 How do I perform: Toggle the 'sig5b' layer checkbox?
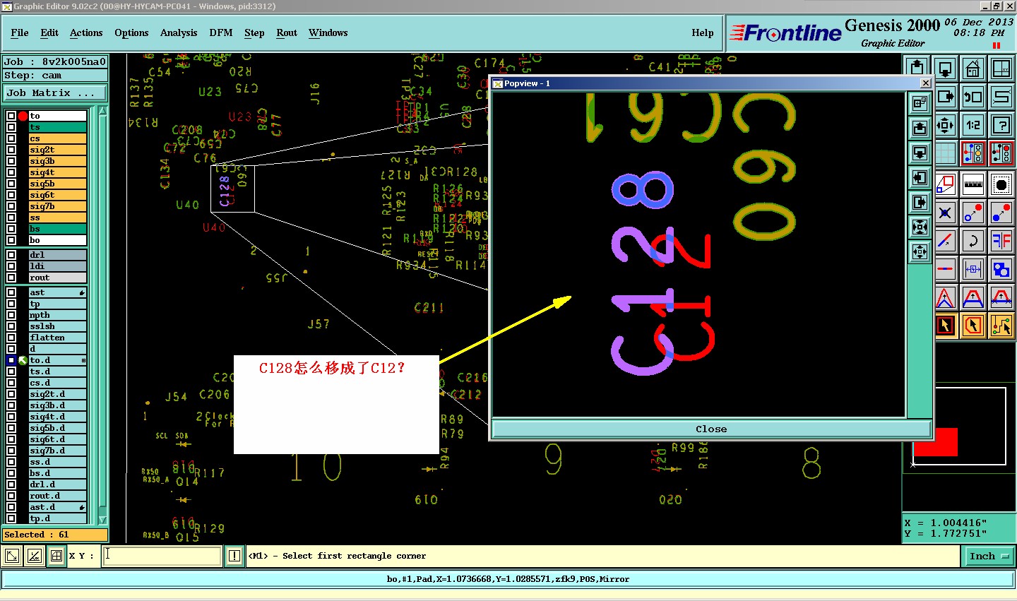11,184
